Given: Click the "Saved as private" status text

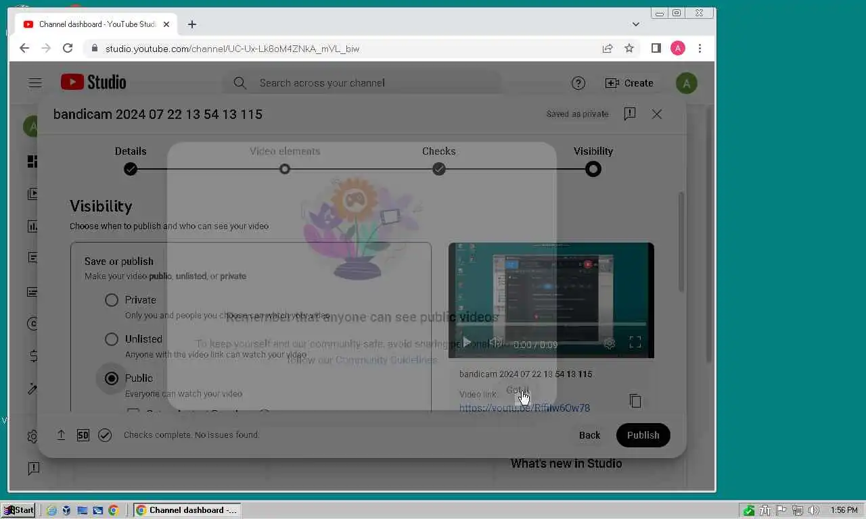Looking at the screenshot, I should pos(577,114).
